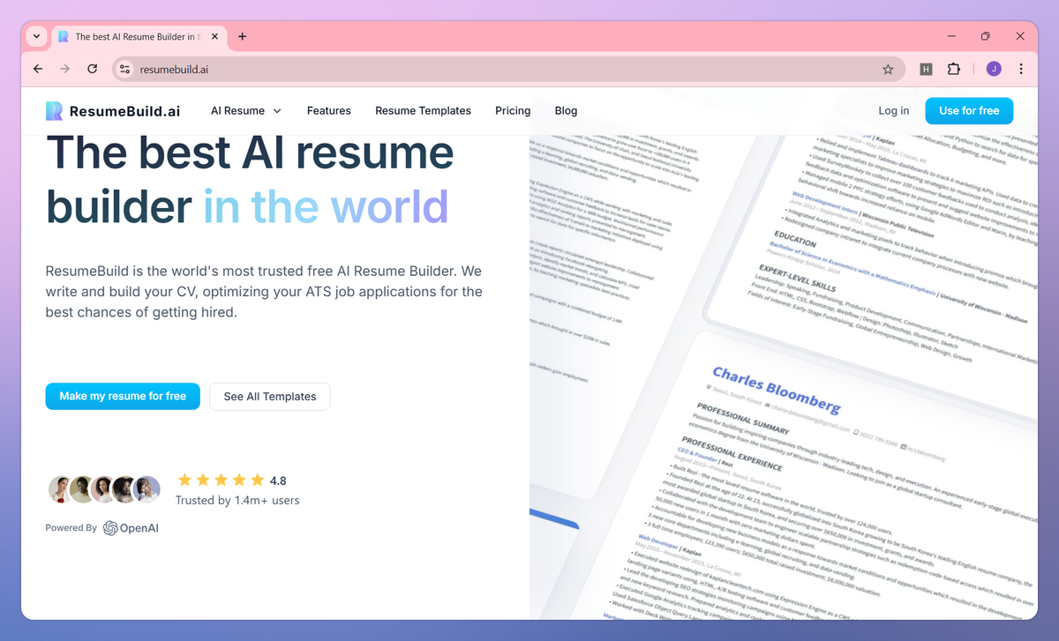Click the ResumeBuild.ai logo
Viewport: 1059px width, 641px height.
(113, 111)
